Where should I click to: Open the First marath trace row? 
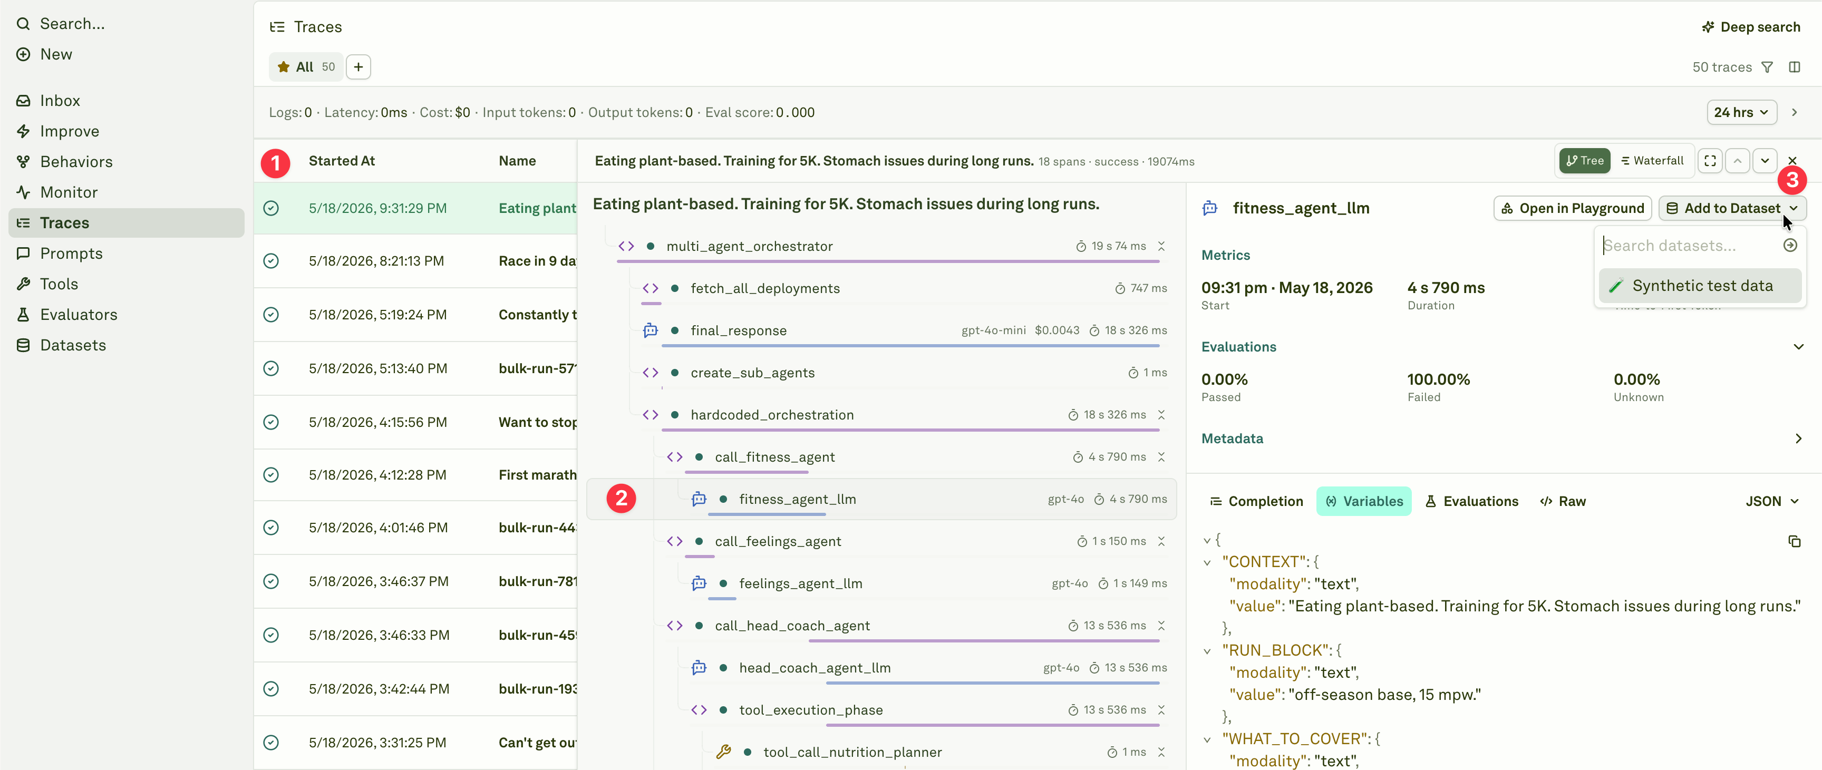click(x=416, y=475)
